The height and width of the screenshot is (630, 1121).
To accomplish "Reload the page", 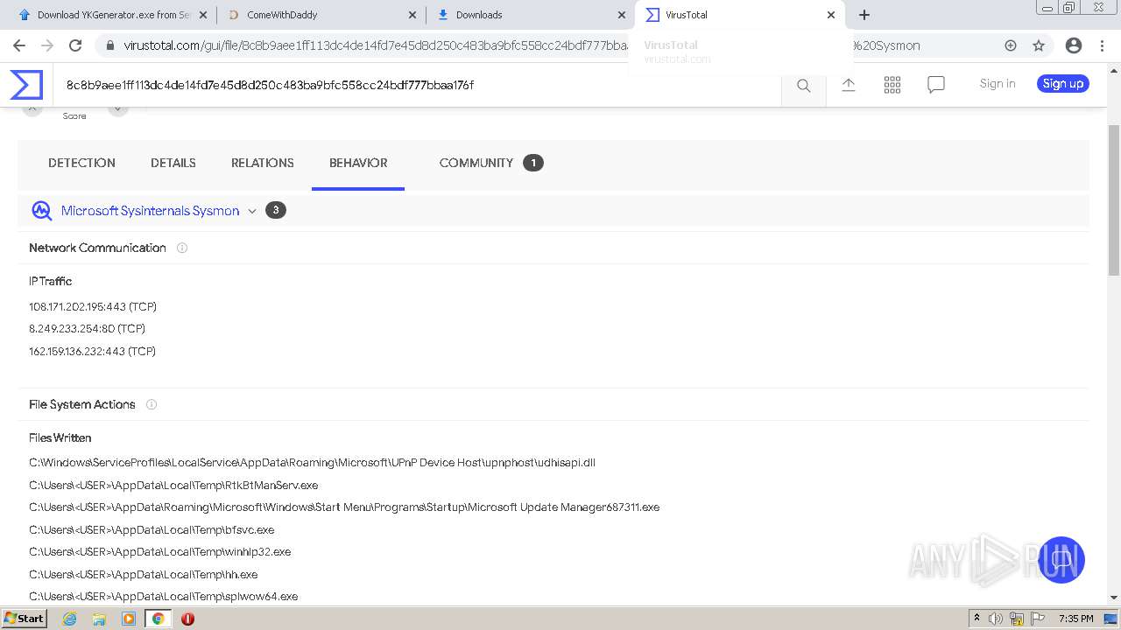I will [x=75, y=45].
